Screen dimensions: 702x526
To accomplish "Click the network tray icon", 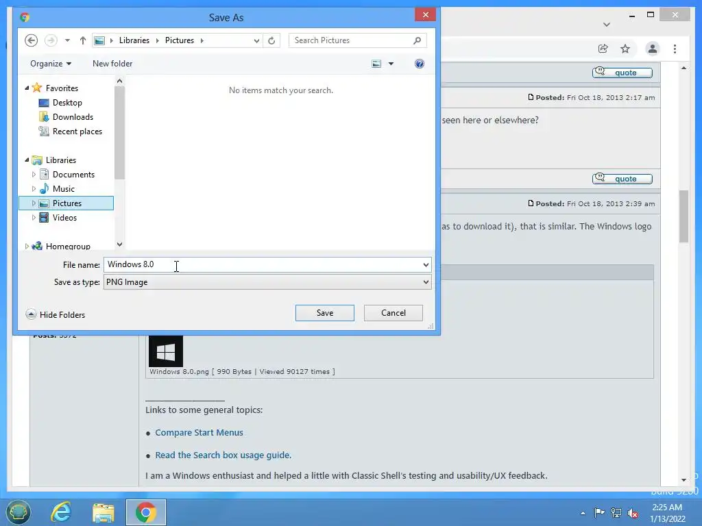I will tap(616, 513).
